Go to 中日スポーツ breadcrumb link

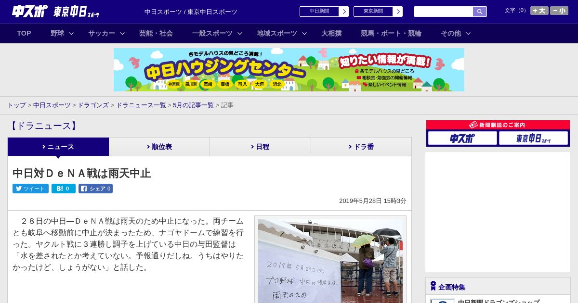point(52,105)
